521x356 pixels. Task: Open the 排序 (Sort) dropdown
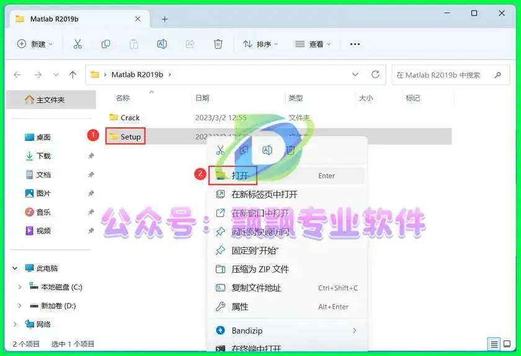click(x=260, y=44)
